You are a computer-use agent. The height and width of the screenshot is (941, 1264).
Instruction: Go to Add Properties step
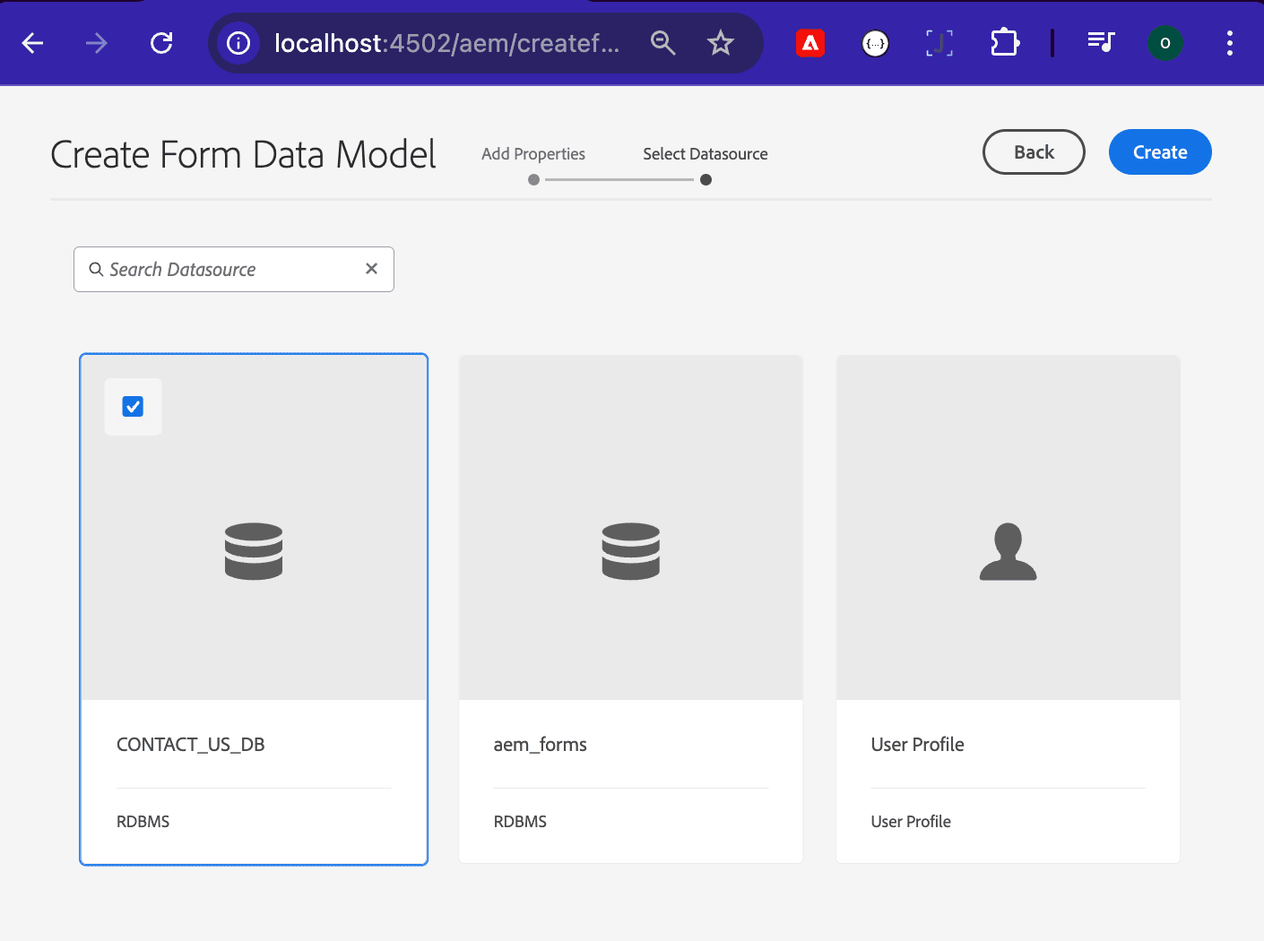[x=533, y=154]
